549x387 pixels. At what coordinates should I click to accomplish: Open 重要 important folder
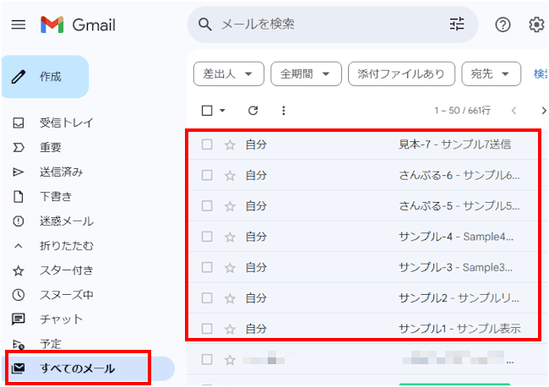point(51,147)
